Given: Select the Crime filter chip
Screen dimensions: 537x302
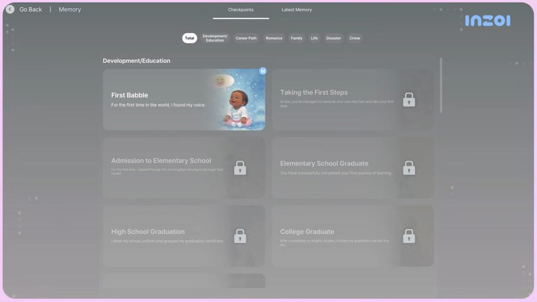Looking at the screenshot, I should [x=355, y=38].
